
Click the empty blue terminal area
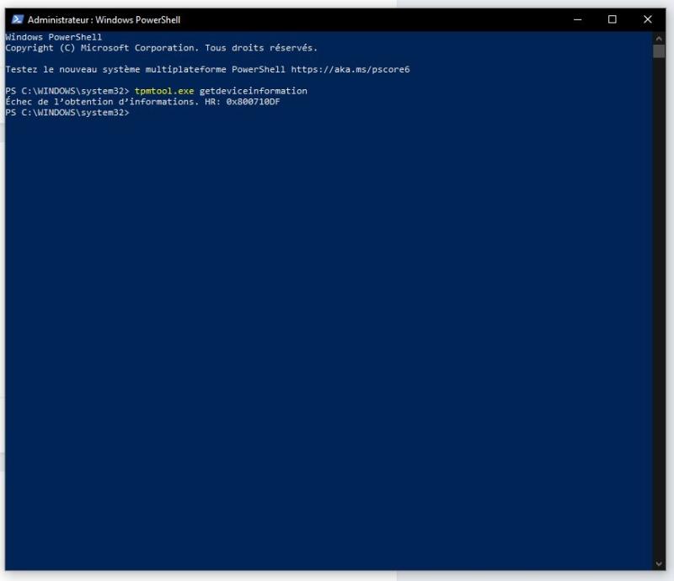[329, 337]
